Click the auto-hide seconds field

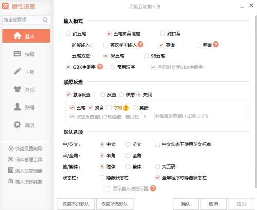tap(147, 117)
